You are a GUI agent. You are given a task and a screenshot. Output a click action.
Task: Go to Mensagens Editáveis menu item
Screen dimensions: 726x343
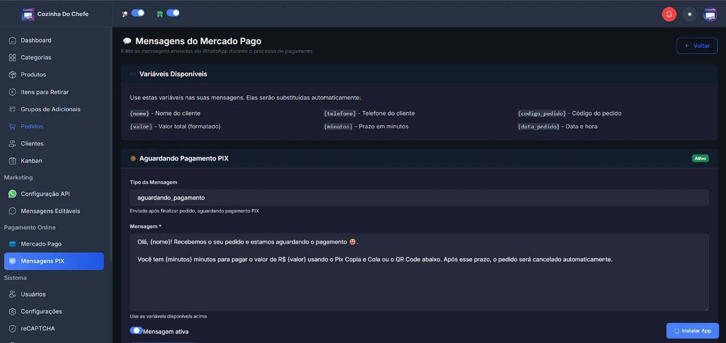50,211
